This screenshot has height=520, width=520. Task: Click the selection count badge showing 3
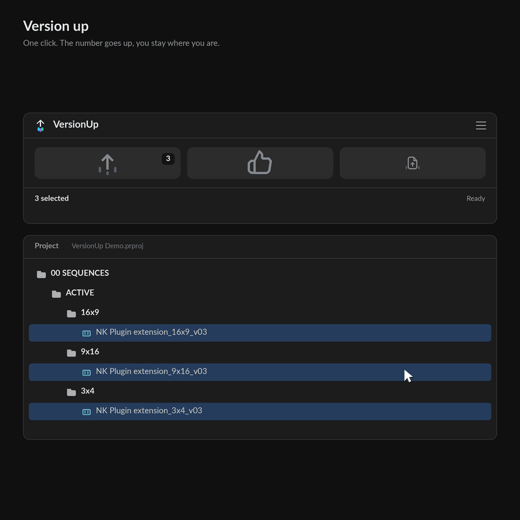(x=168, y=159)
